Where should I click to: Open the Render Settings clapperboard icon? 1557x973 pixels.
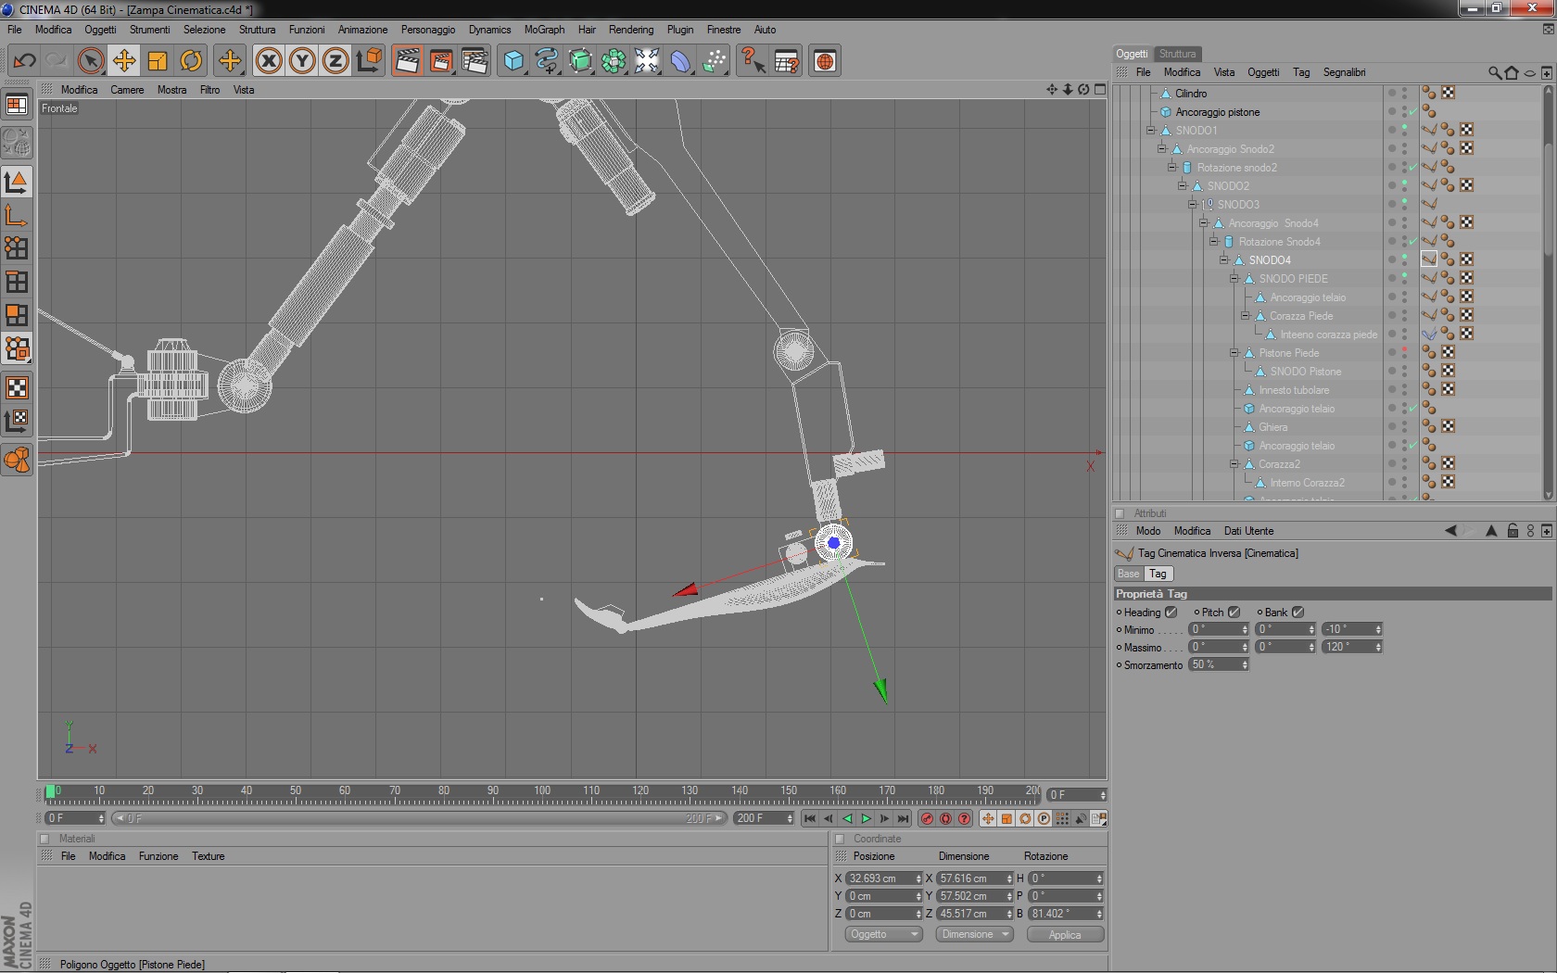[x=475, y=61]
